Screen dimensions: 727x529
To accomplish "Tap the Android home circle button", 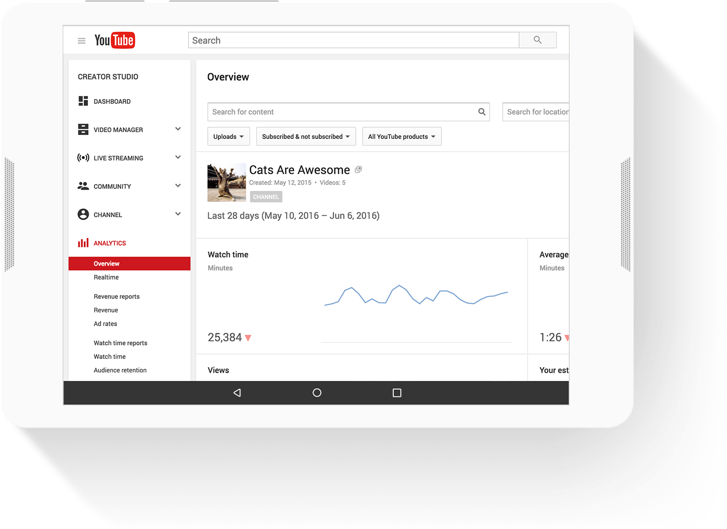I will 317,393.
